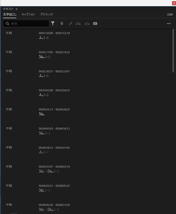Click transcript text うん。 at 00;04;45;03
This screenshot has width=176, height=214.
[x=42, y=133]
